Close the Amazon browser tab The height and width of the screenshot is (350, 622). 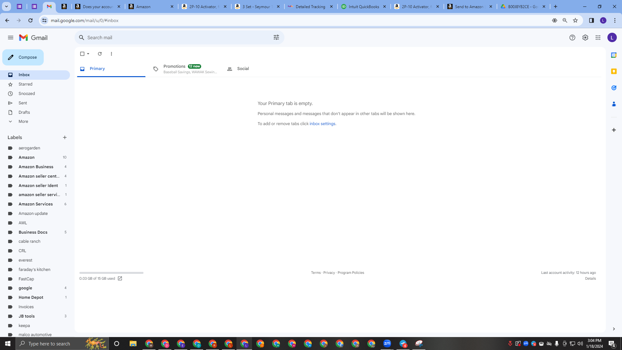(172, 6)
